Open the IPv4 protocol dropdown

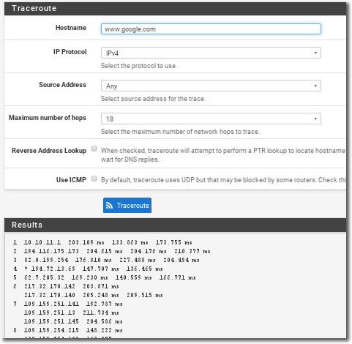point(211,53)
